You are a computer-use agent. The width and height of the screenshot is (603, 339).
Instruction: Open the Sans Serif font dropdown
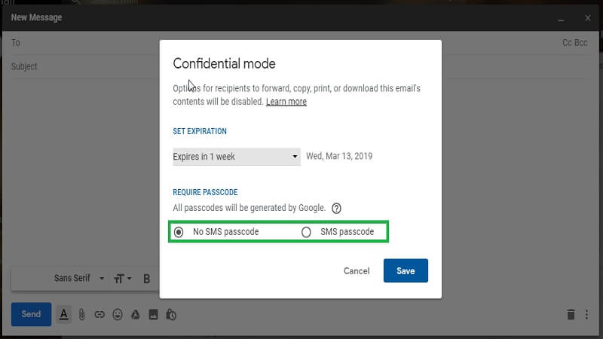pos(79,278)
